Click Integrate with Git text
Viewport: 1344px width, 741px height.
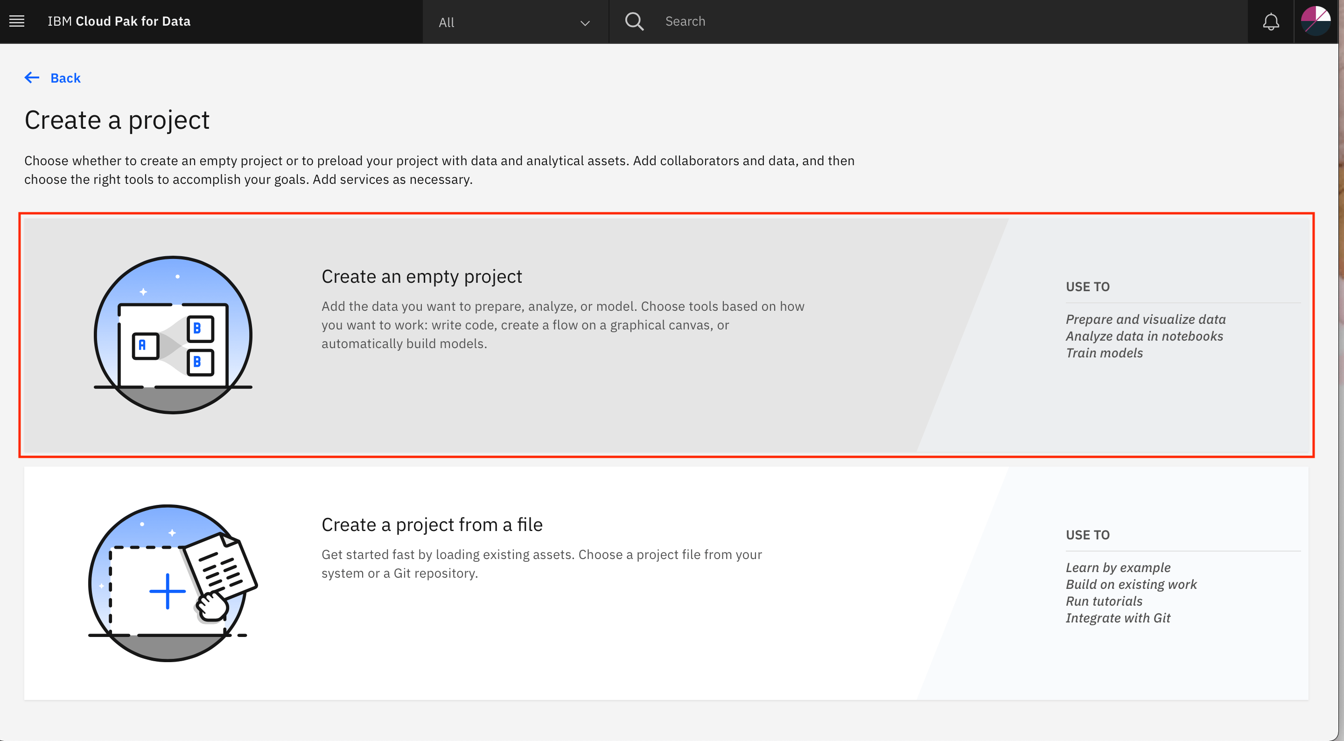tap(1118, 618)
